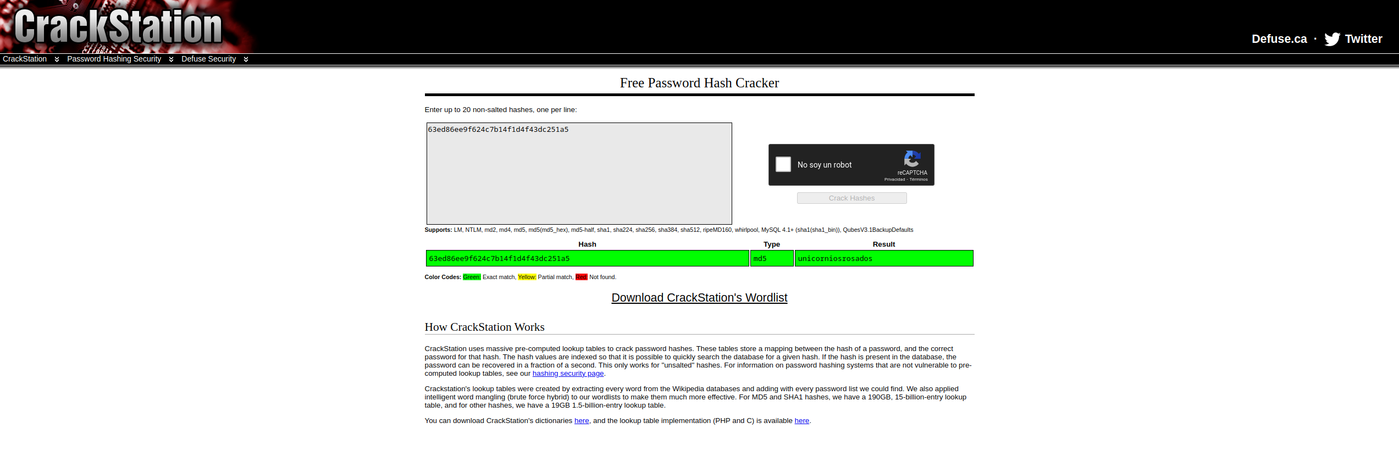Click the reCAPTCHA Terminos link
The image size is (1399, 456).
pos(919,180)
